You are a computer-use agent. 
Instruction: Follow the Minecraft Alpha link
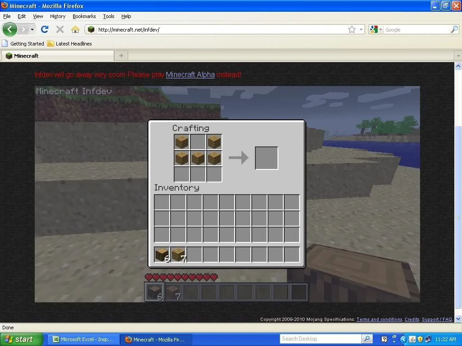tap(190, 74)
